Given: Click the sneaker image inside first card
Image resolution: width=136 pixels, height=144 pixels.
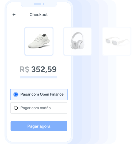Looking at the screenshot, I should click(39, 41).
